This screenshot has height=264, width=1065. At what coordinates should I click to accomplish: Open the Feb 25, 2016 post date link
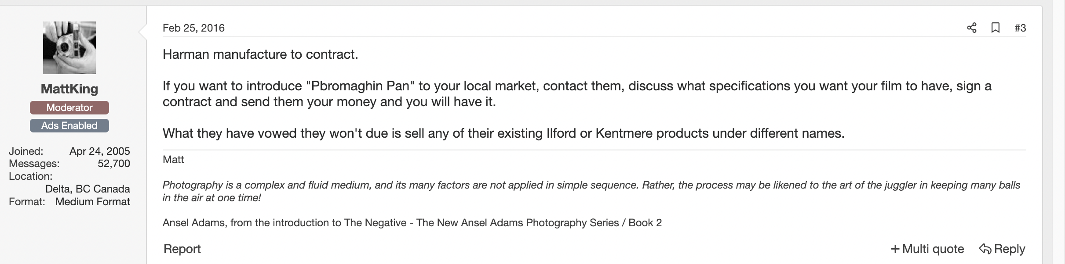193,28
